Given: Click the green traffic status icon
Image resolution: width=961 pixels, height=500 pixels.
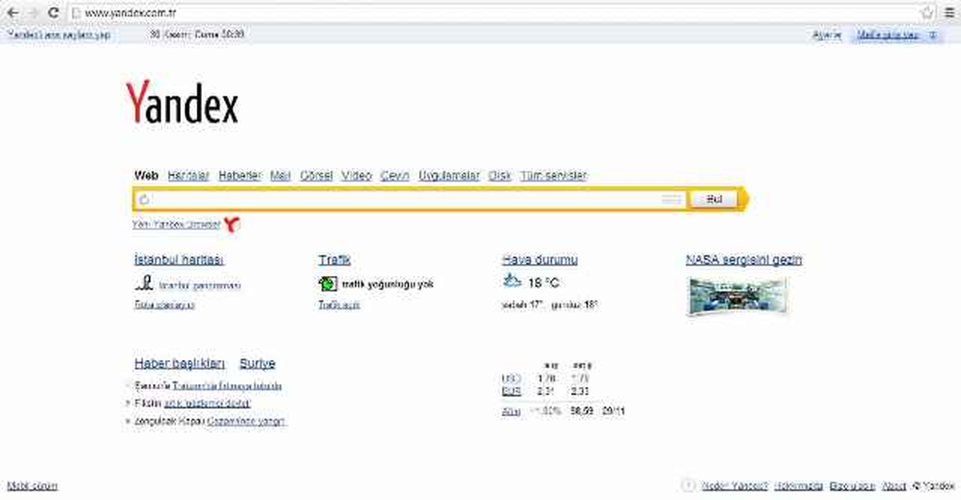Looking at the screenshot, I should (x=328, y=283).
